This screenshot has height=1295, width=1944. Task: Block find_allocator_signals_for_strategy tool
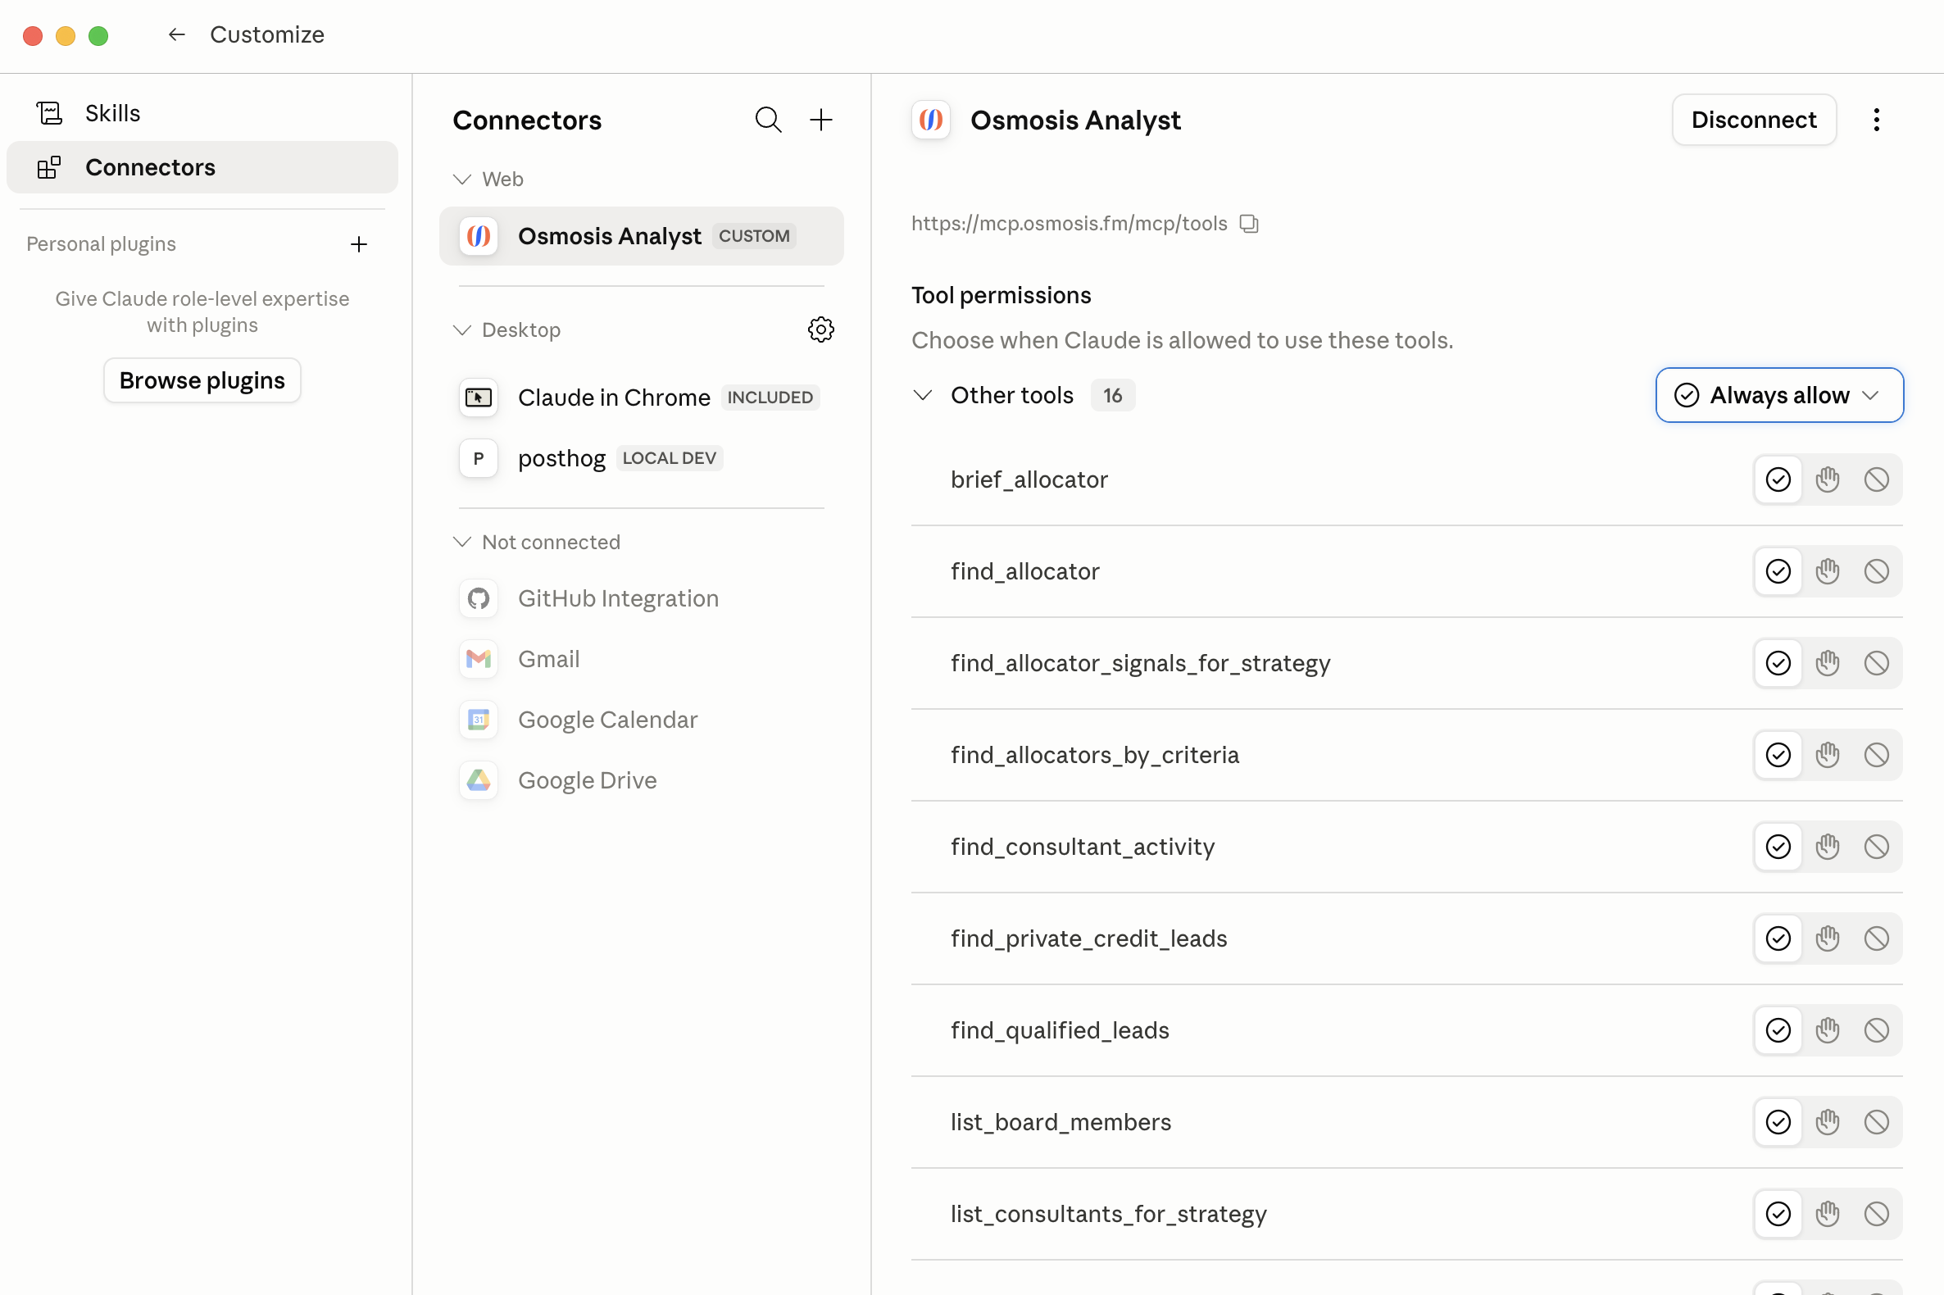(1876, 663)
